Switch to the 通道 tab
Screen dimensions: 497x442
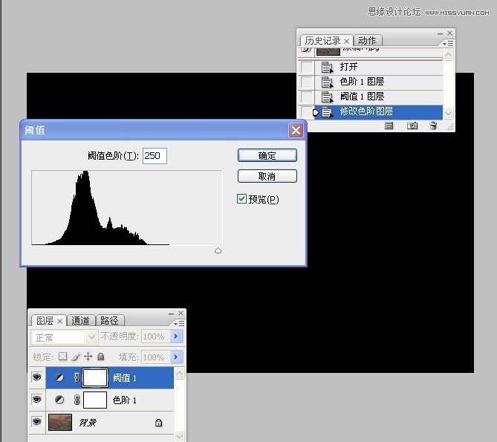click(x=80, y=321)
